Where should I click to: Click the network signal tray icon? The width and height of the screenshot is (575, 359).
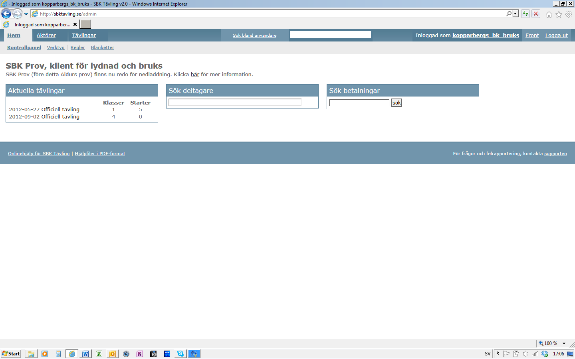pos(535,354)
